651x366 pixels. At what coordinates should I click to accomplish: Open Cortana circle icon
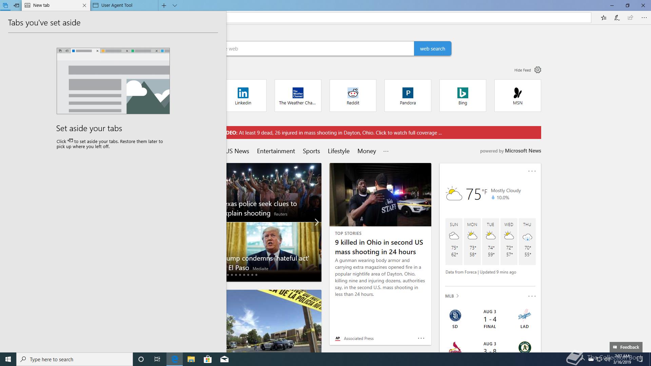(x=141, y=359)
